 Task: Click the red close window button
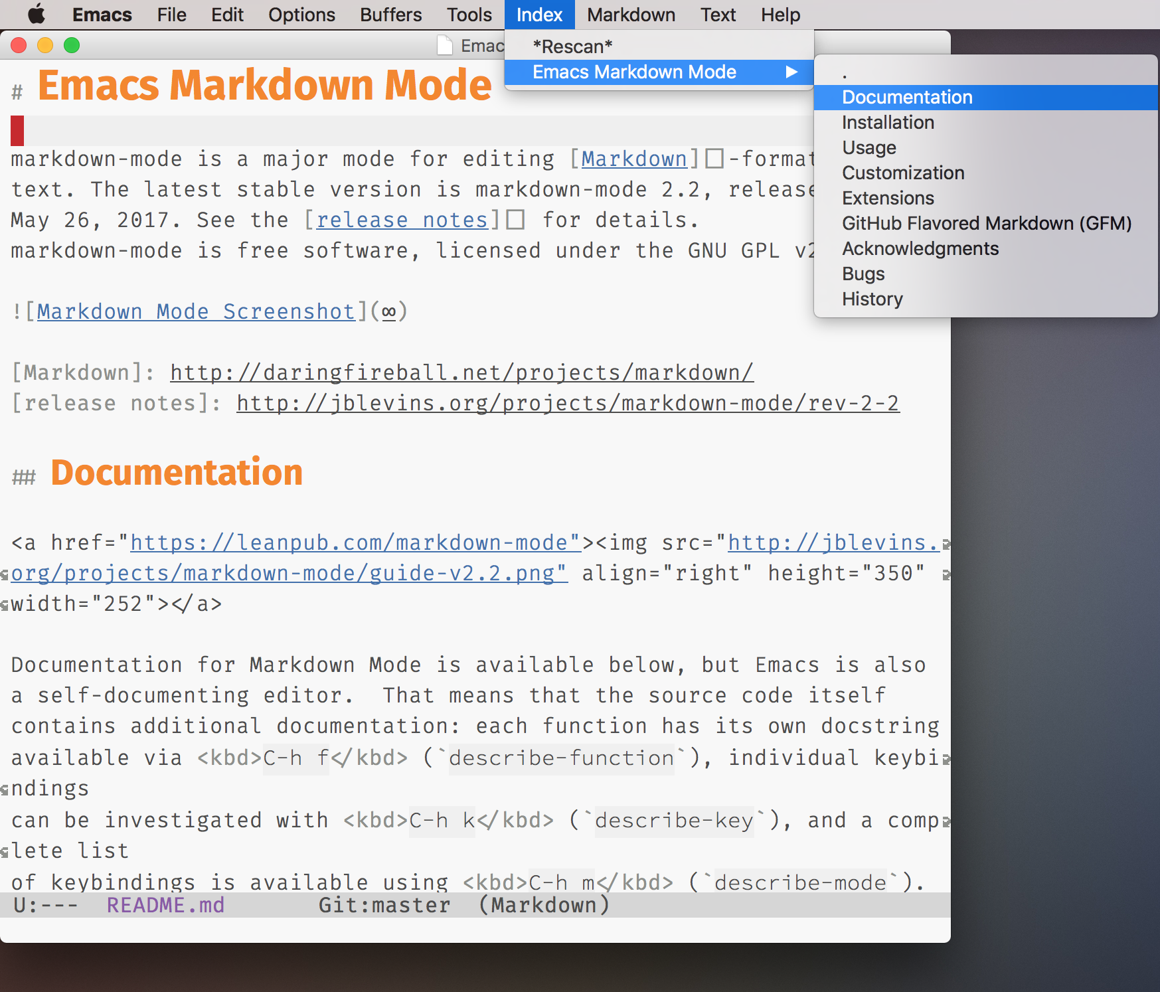19,45
